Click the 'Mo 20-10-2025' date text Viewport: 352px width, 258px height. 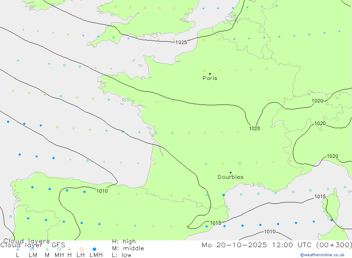234,245
